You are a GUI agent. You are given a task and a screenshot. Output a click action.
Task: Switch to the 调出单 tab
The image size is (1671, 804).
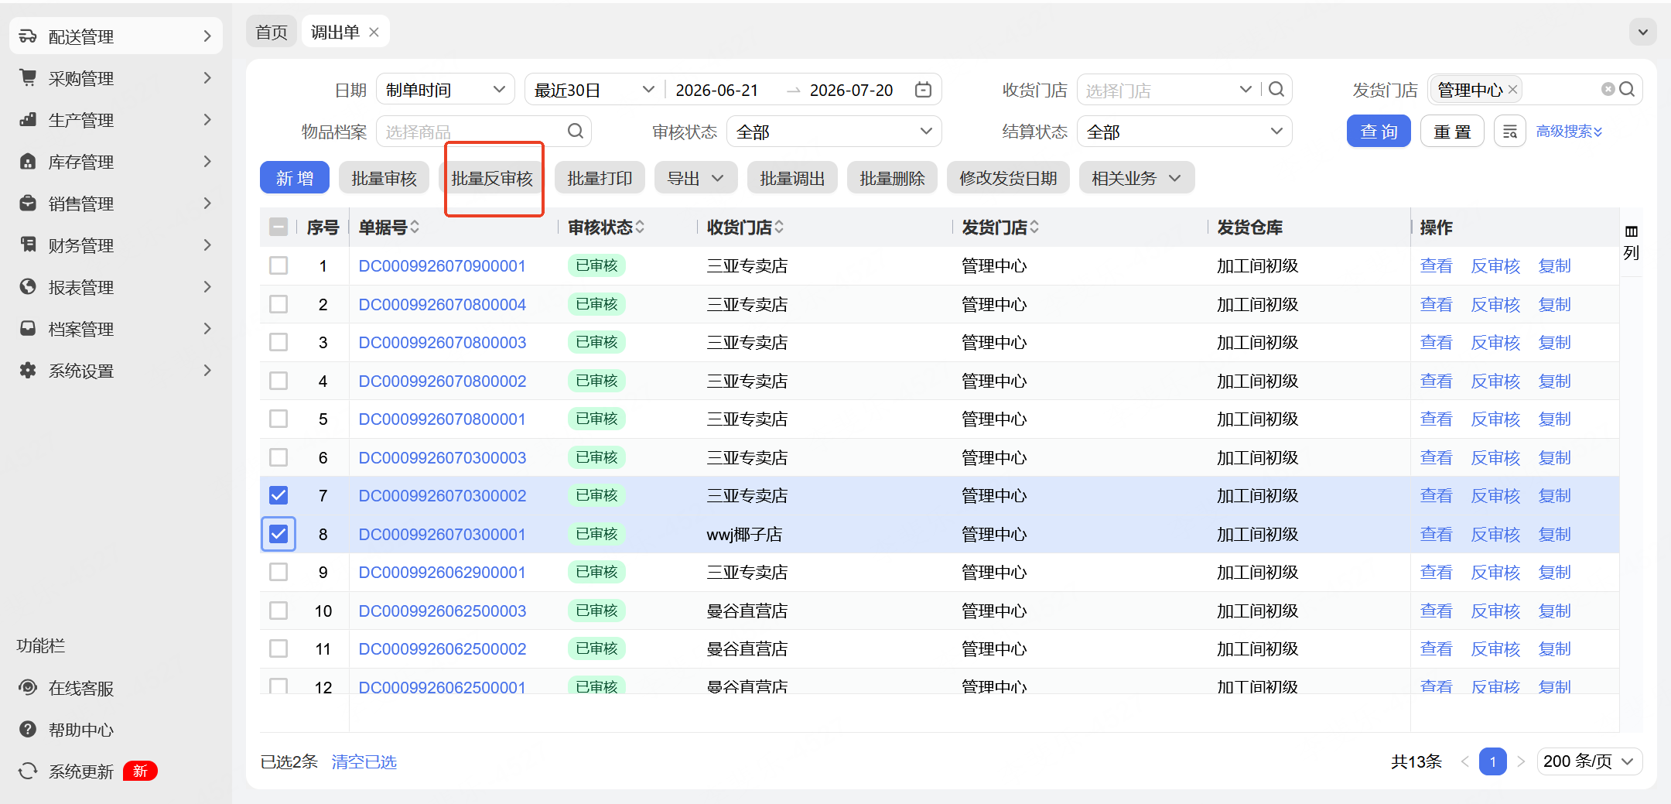tap(335, 32)
